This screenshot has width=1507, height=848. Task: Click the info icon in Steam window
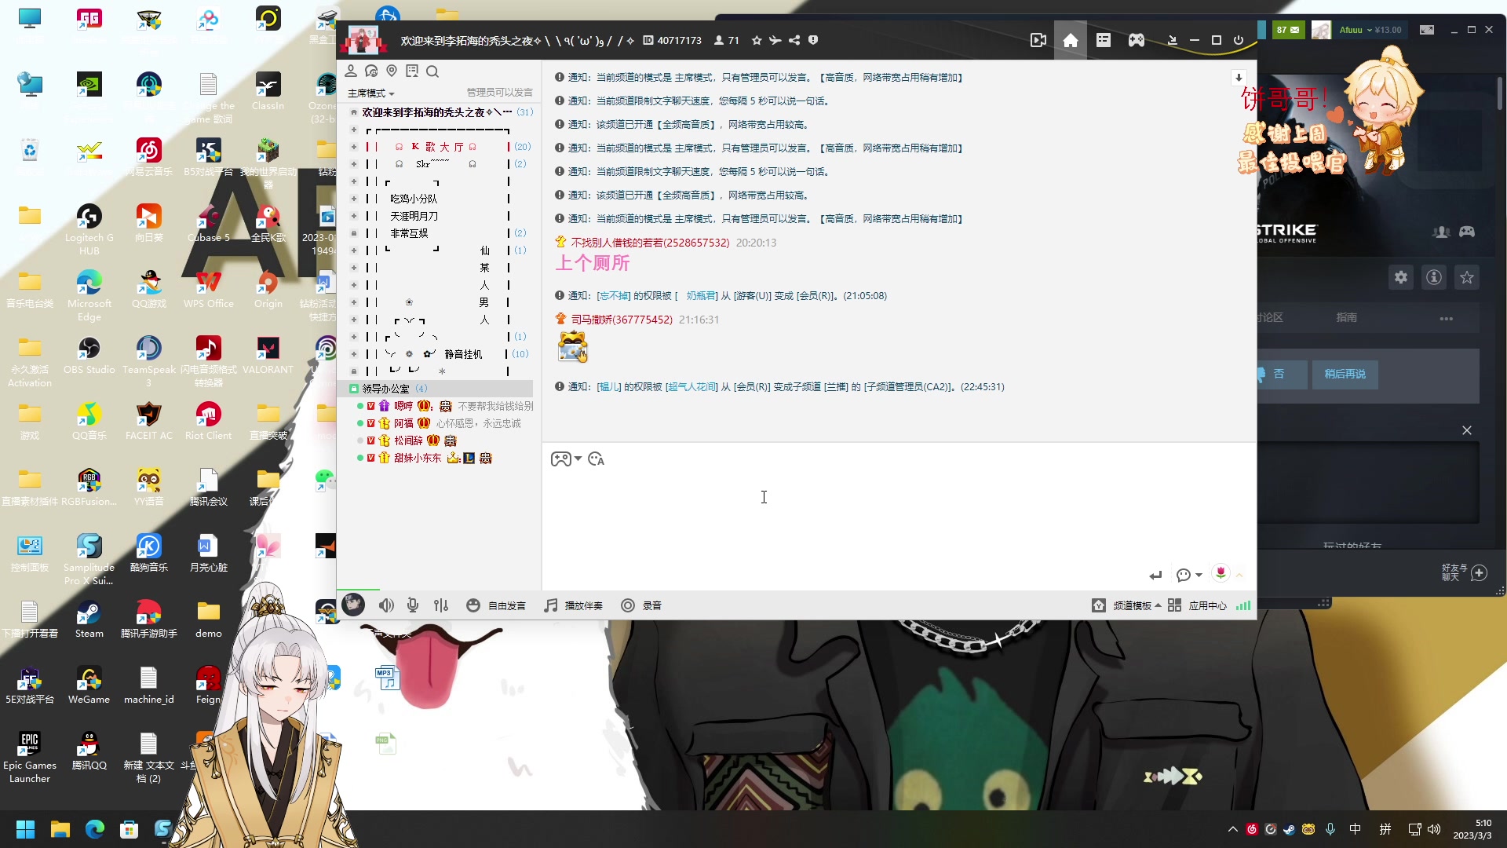[x=1434, y=277]
